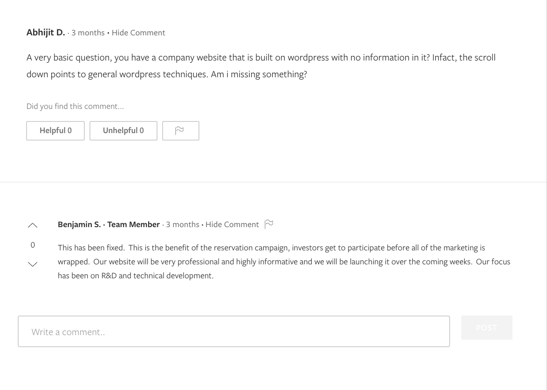Click the horizontal divider between the comments
This screenshot has width=547, height=390.
click(273, 182)
